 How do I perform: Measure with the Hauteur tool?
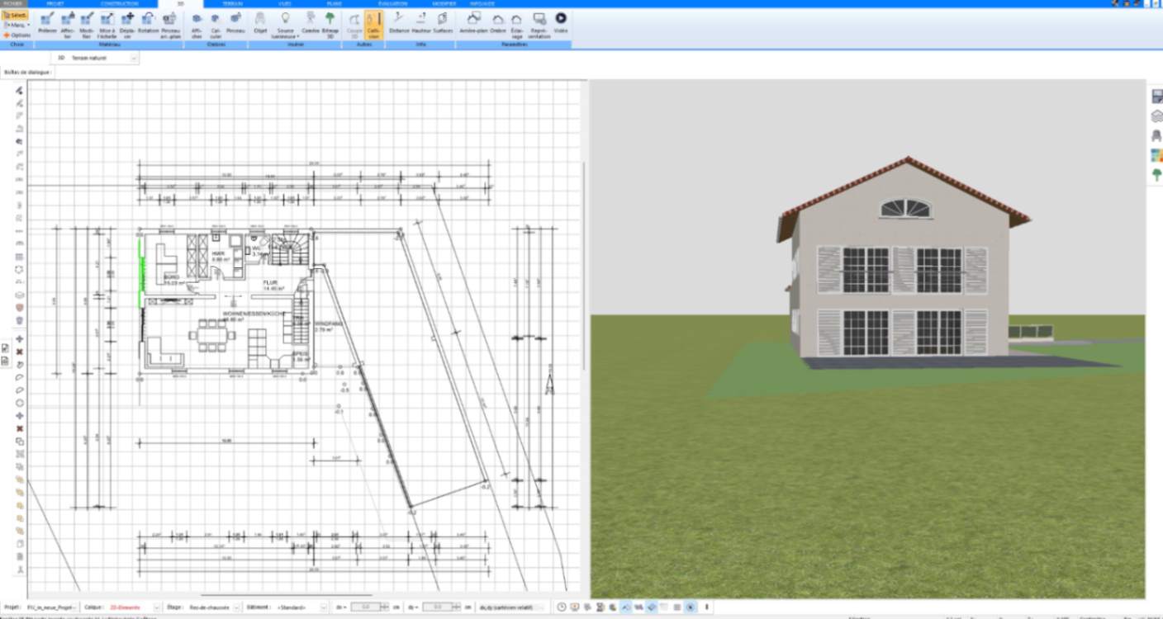click(x=421, y=23)
